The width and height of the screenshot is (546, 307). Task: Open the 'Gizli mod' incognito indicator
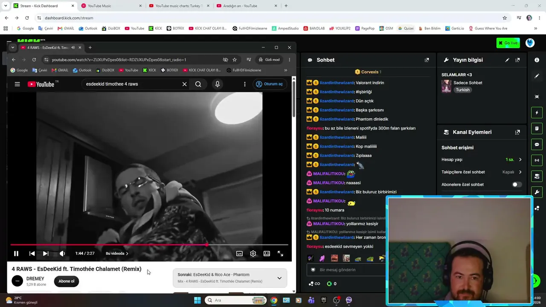pos(269,60)
